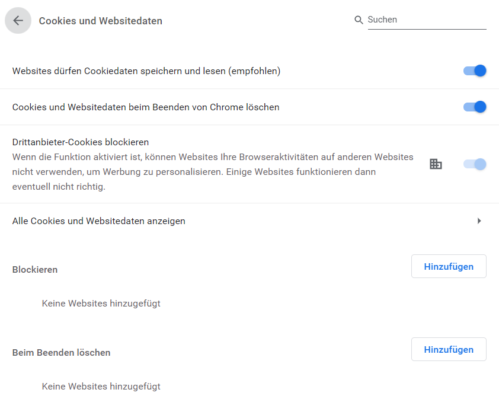The image size is (499, 399).
Task: Click the Drittanbieter-Cookies description paragraph
Action: [213, 172]
